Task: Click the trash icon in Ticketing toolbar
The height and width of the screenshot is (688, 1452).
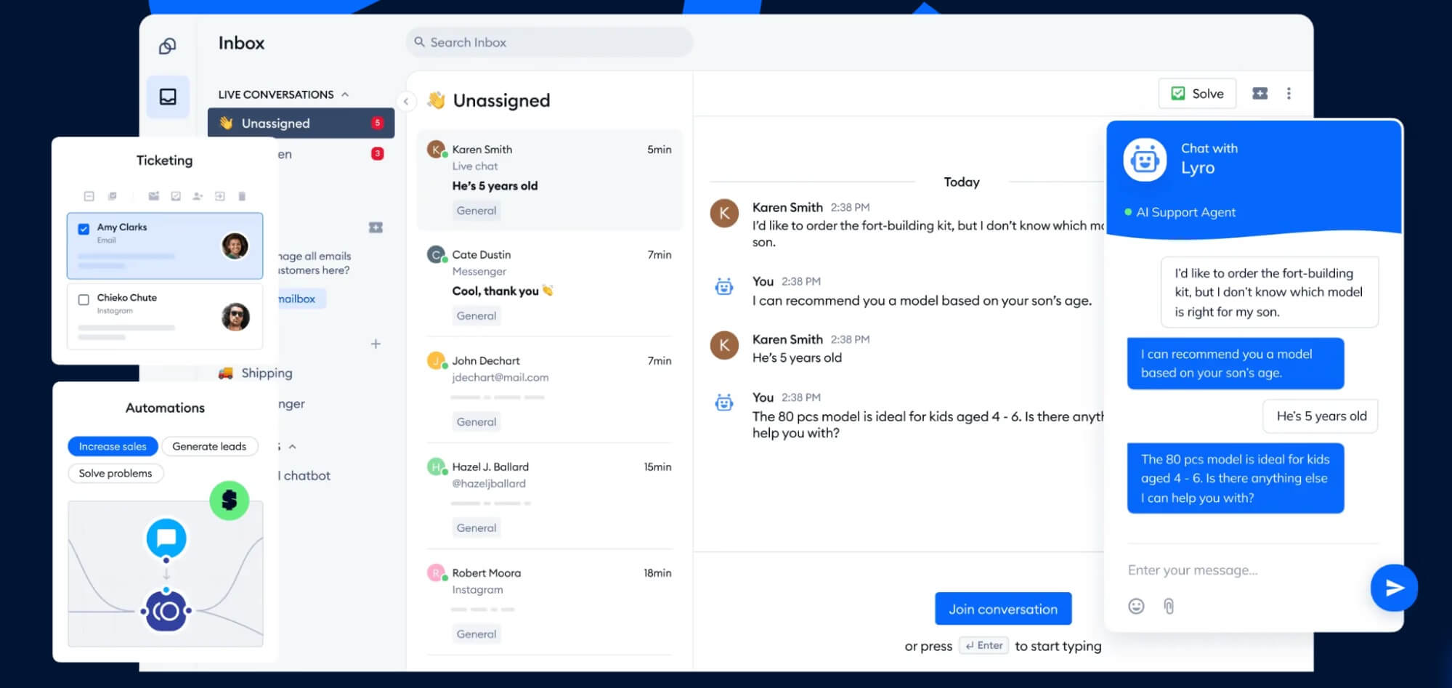Action: [242, 196]
